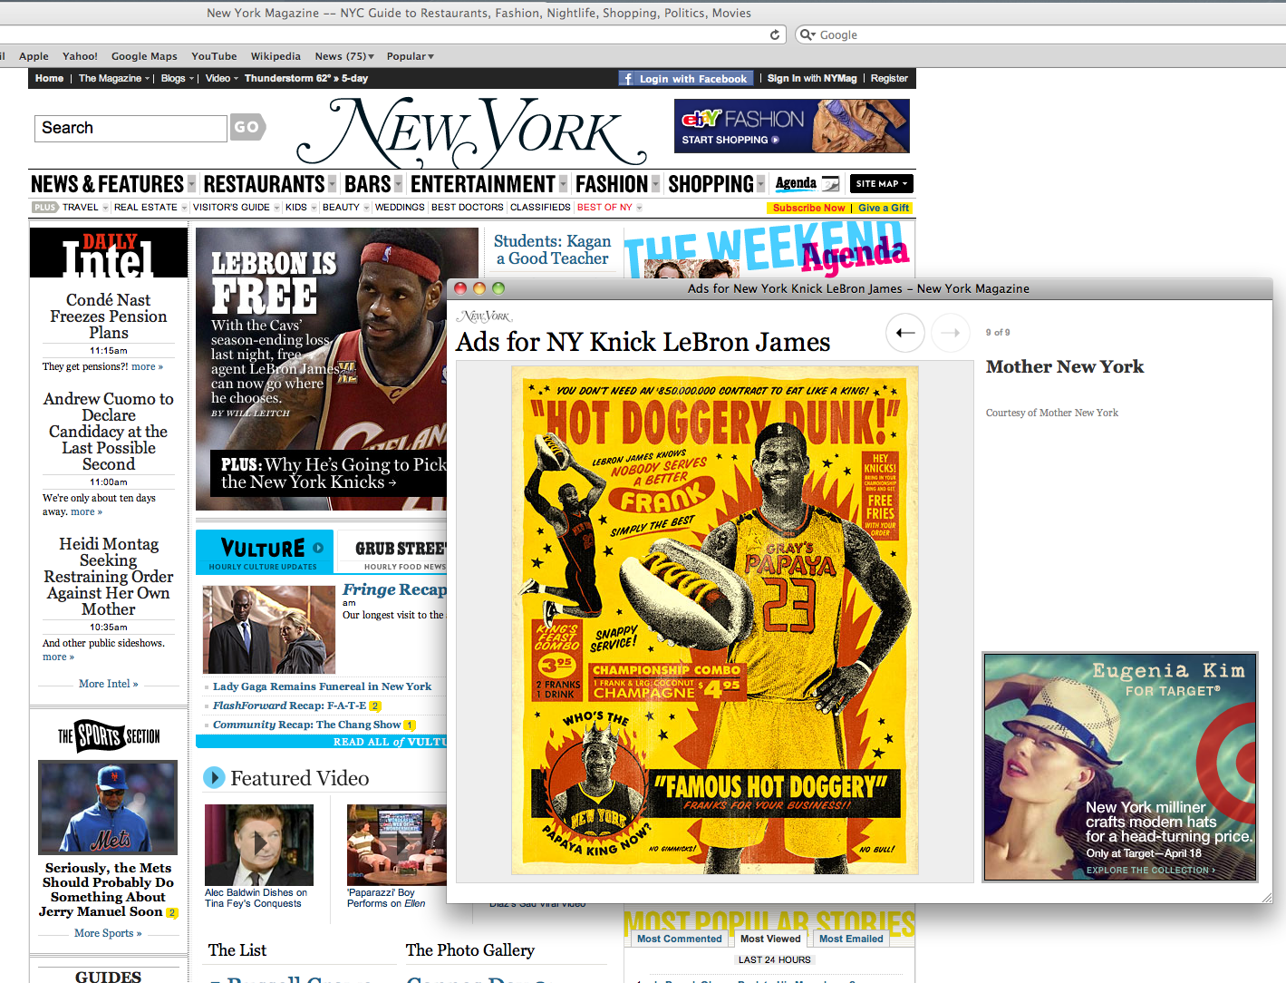Click the Fringe Recap photo thumbnail
The height and width of the screenshot is (983, 1286).
coord(269,629)
